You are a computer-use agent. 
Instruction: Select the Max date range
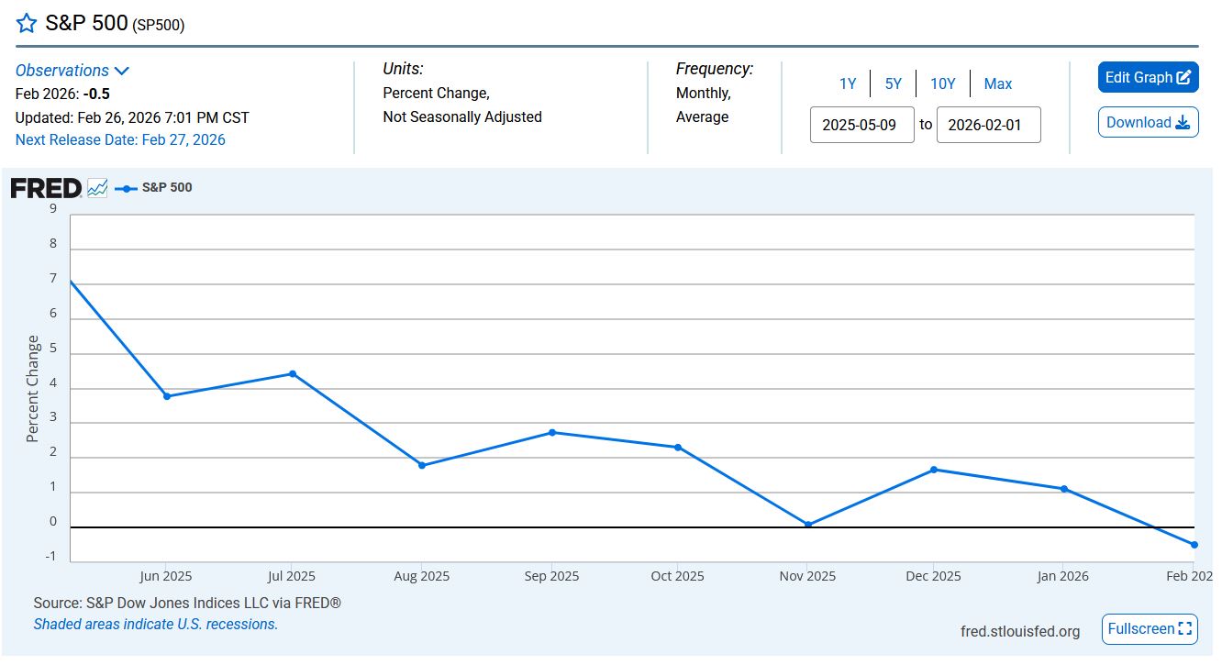997,83
